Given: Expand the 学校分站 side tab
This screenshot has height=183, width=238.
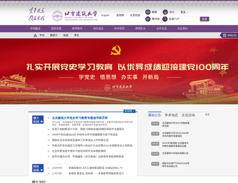Looking at the screenshot, I should tap(229, 36).
